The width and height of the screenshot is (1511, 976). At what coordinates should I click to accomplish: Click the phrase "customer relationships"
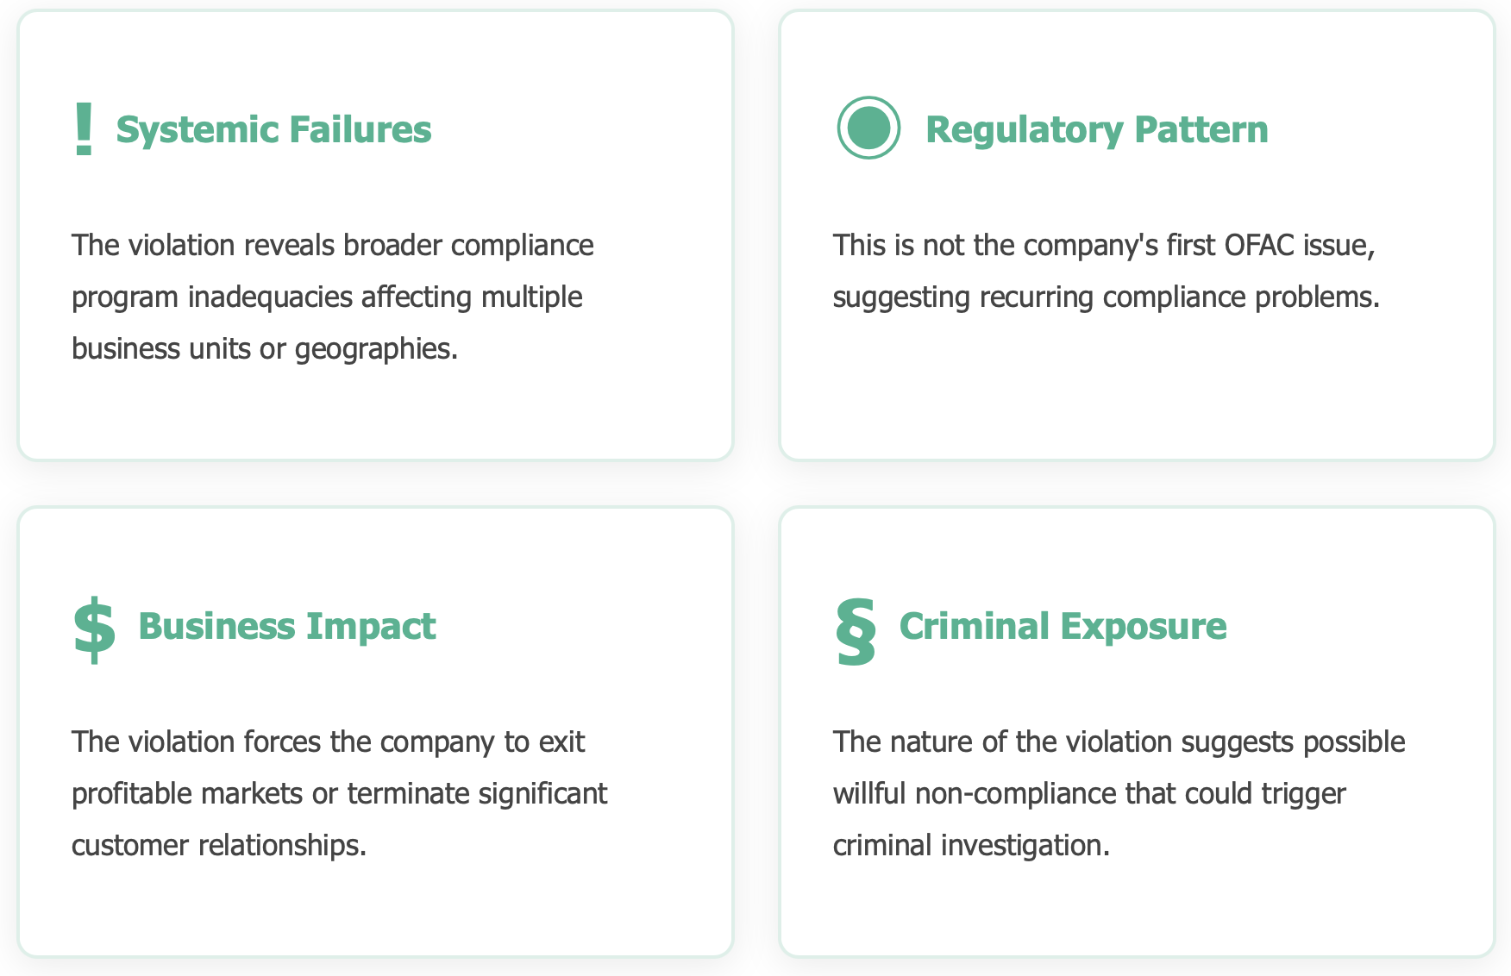(x=217, y=845)
